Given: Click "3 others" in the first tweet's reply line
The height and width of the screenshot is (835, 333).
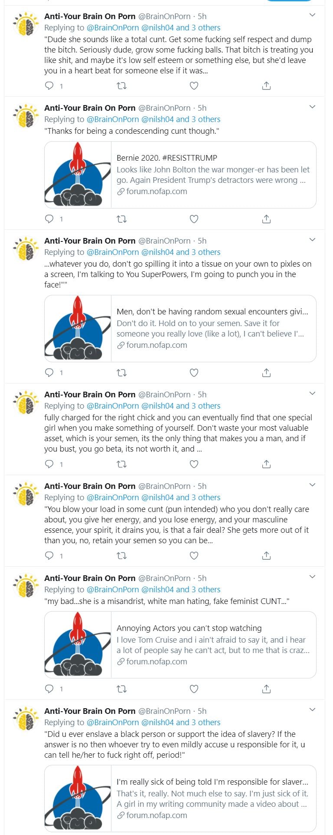Looking at the screenshot, I should click(206, 28).
